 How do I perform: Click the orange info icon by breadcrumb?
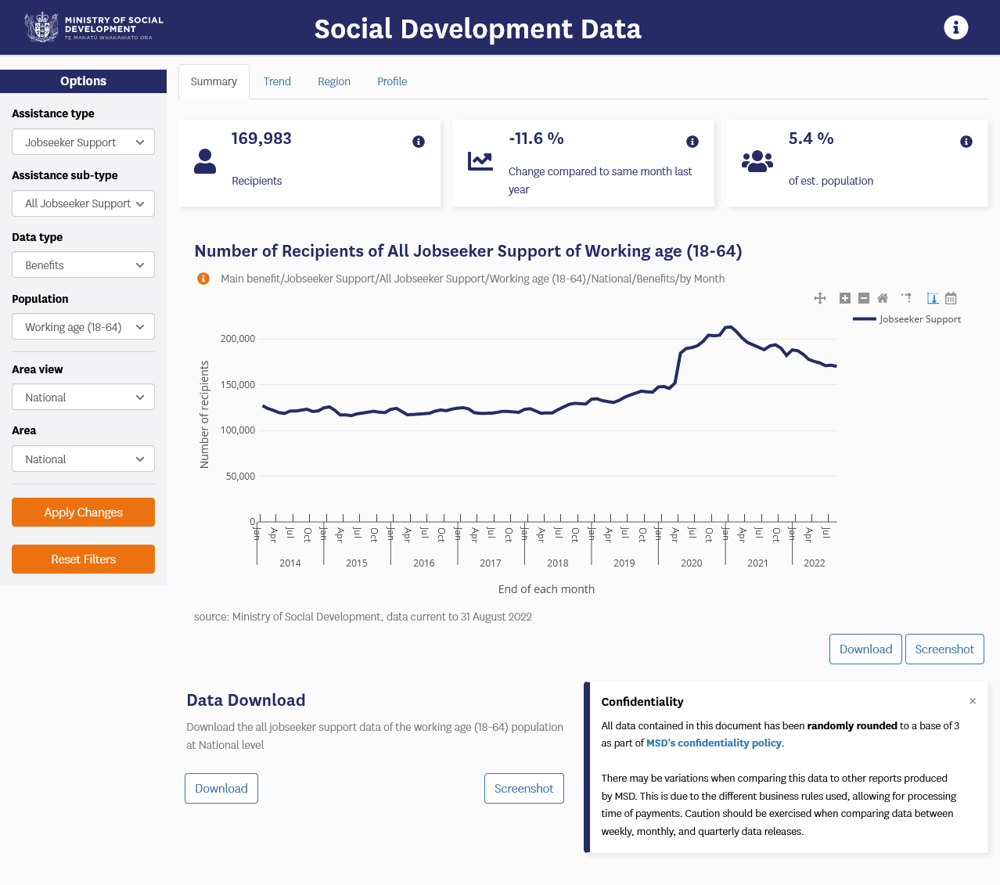click(203, 279)
